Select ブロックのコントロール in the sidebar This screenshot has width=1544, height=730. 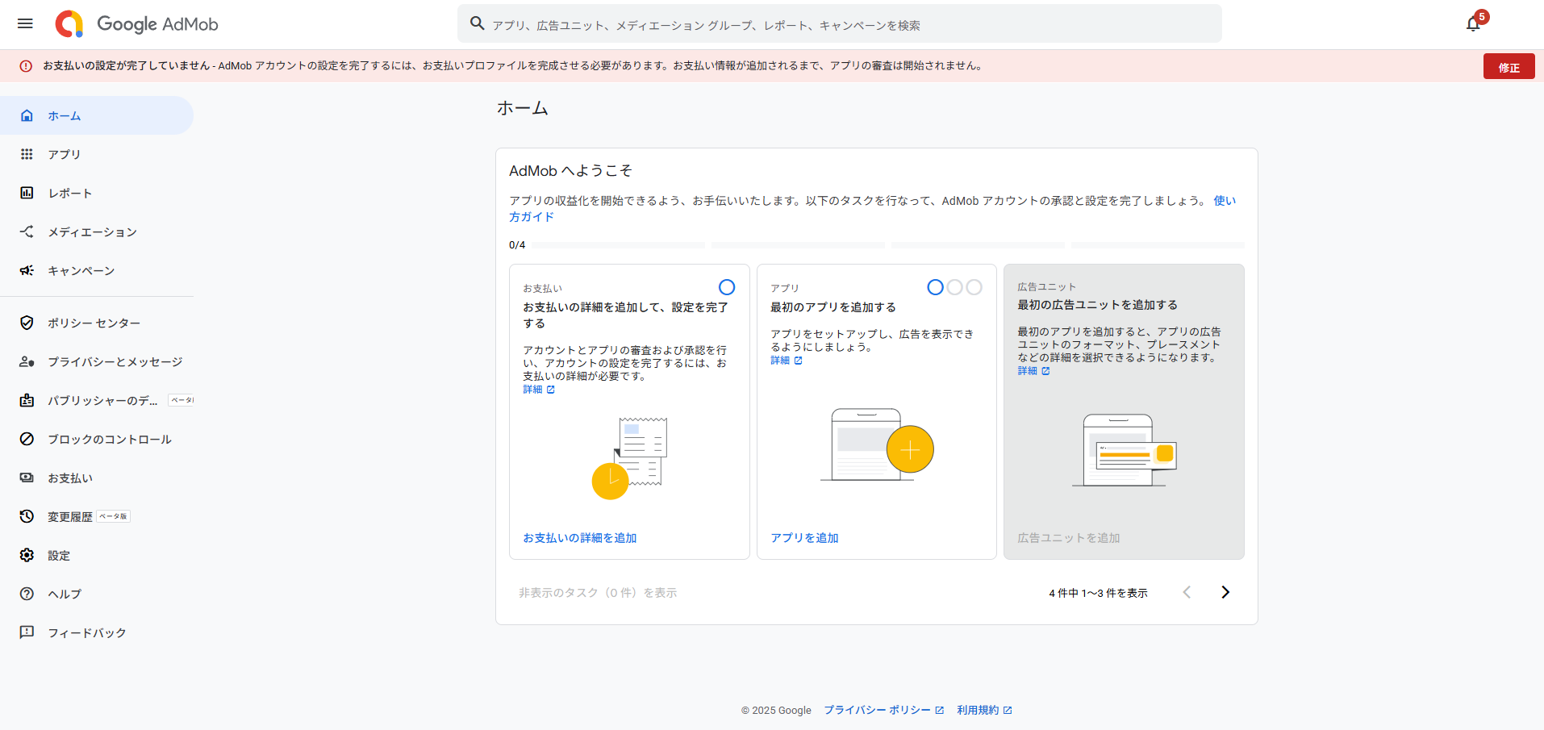pyautogui.click(x=109, y=439)
